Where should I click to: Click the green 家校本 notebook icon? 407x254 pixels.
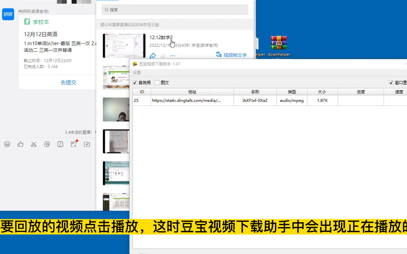click(x=27, y=22)
